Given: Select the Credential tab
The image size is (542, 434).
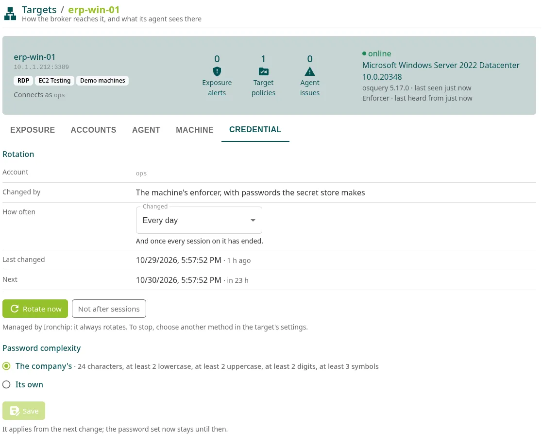Looking at the screenshot, I should pyautogui.click(x=255, y=130).
